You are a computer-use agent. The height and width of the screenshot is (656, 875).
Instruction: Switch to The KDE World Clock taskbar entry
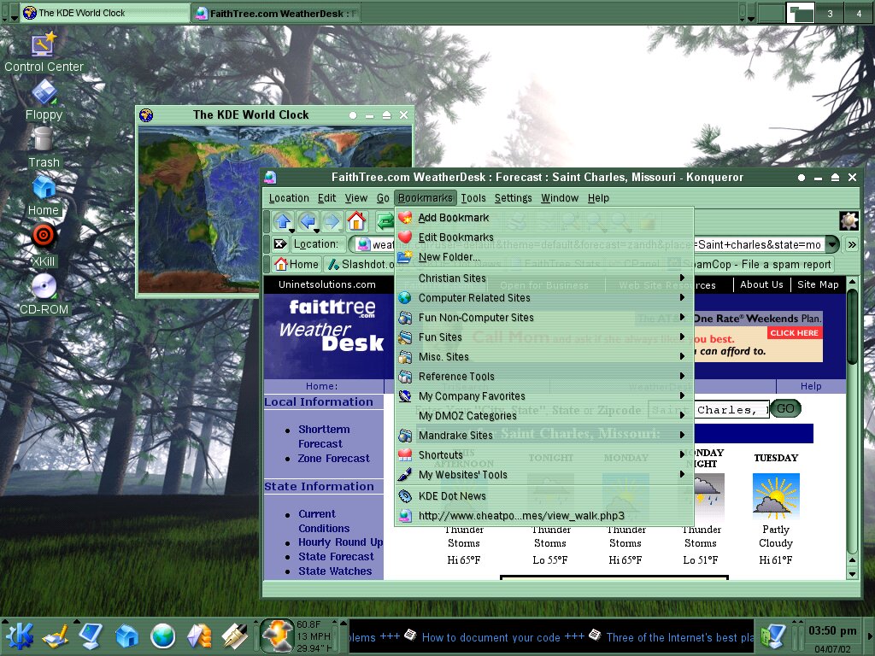[x=105, y=13]
